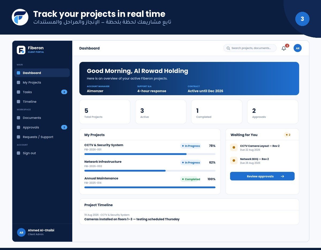The image size is (321, 250).
Task: Click the Fiberon banner logo at top
Action: coord(20,17)
